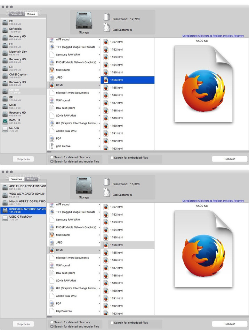The height and width of the screenshot is (330, 249).
Task: Switch to Volumes tab in bottom window
Action: [17, 179]
